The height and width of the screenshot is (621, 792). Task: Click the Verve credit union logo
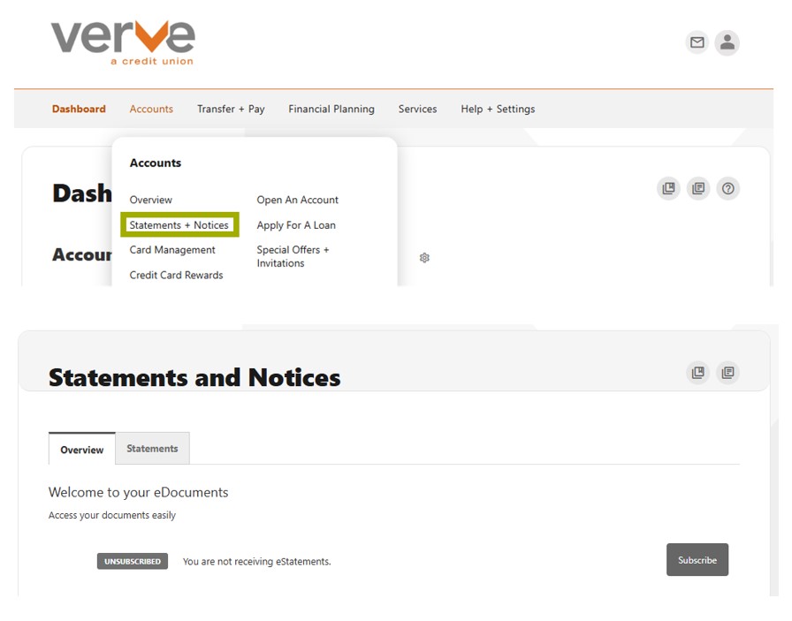123,42
